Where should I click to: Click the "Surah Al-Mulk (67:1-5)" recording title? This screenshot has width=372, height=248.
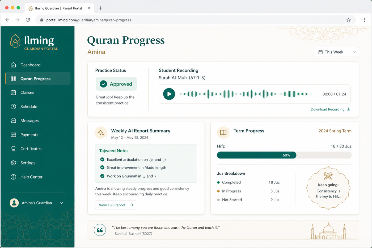coord(182,78)
